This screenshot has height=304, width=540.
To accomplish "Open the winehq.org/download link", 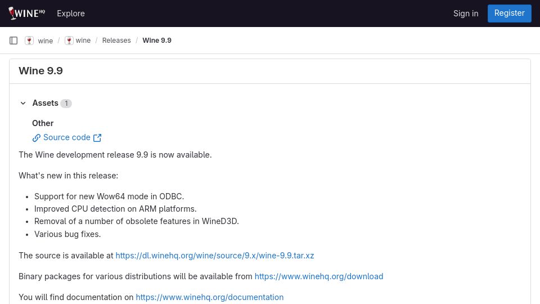I will [319, 276].
